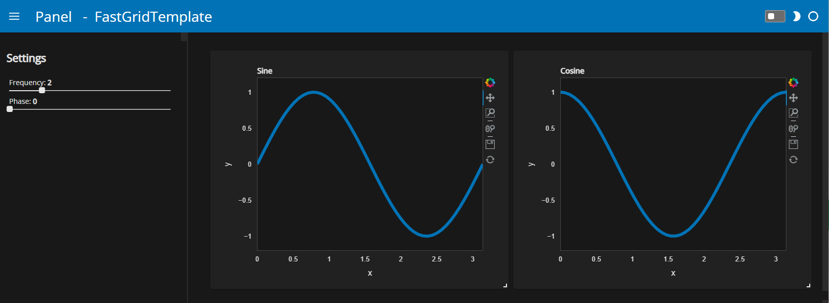Click the Frequency slider handle
The image size is (829, 303).
click(x=42, y=90)
